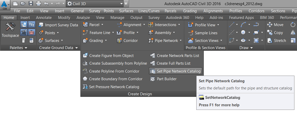Switch to the Annotate ribbon tab

44,18
